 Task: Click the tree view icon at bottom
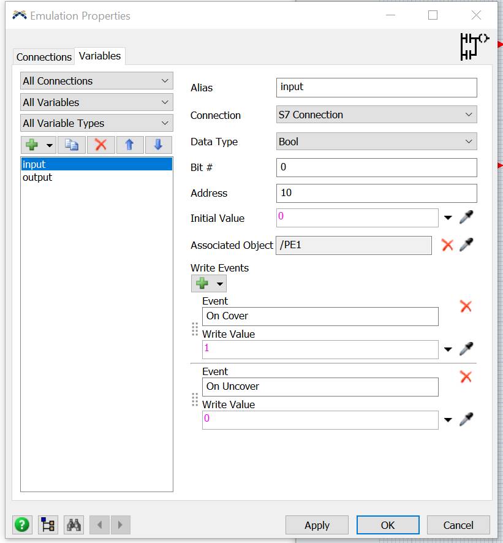(x=48, y=525)
